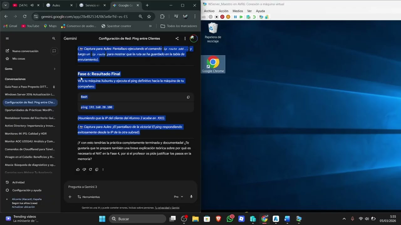Open conversation Oportunidades de Prácticas: WordPress
Image resolution: width=401 pixels, height=225 pixels.
tap(30, 110)
